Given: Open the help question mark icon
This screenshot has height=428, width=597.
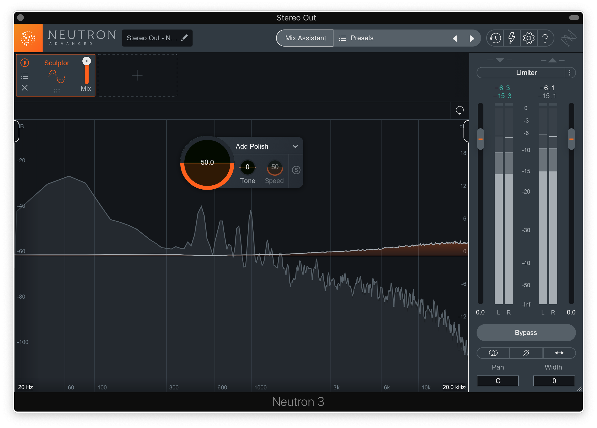Looking at the screenshot, I should click(x=545, y=38).
